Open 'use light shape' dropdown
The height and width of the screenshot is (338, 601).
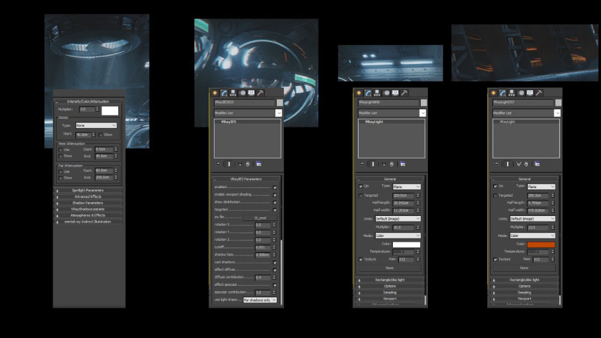click(260, 300)
